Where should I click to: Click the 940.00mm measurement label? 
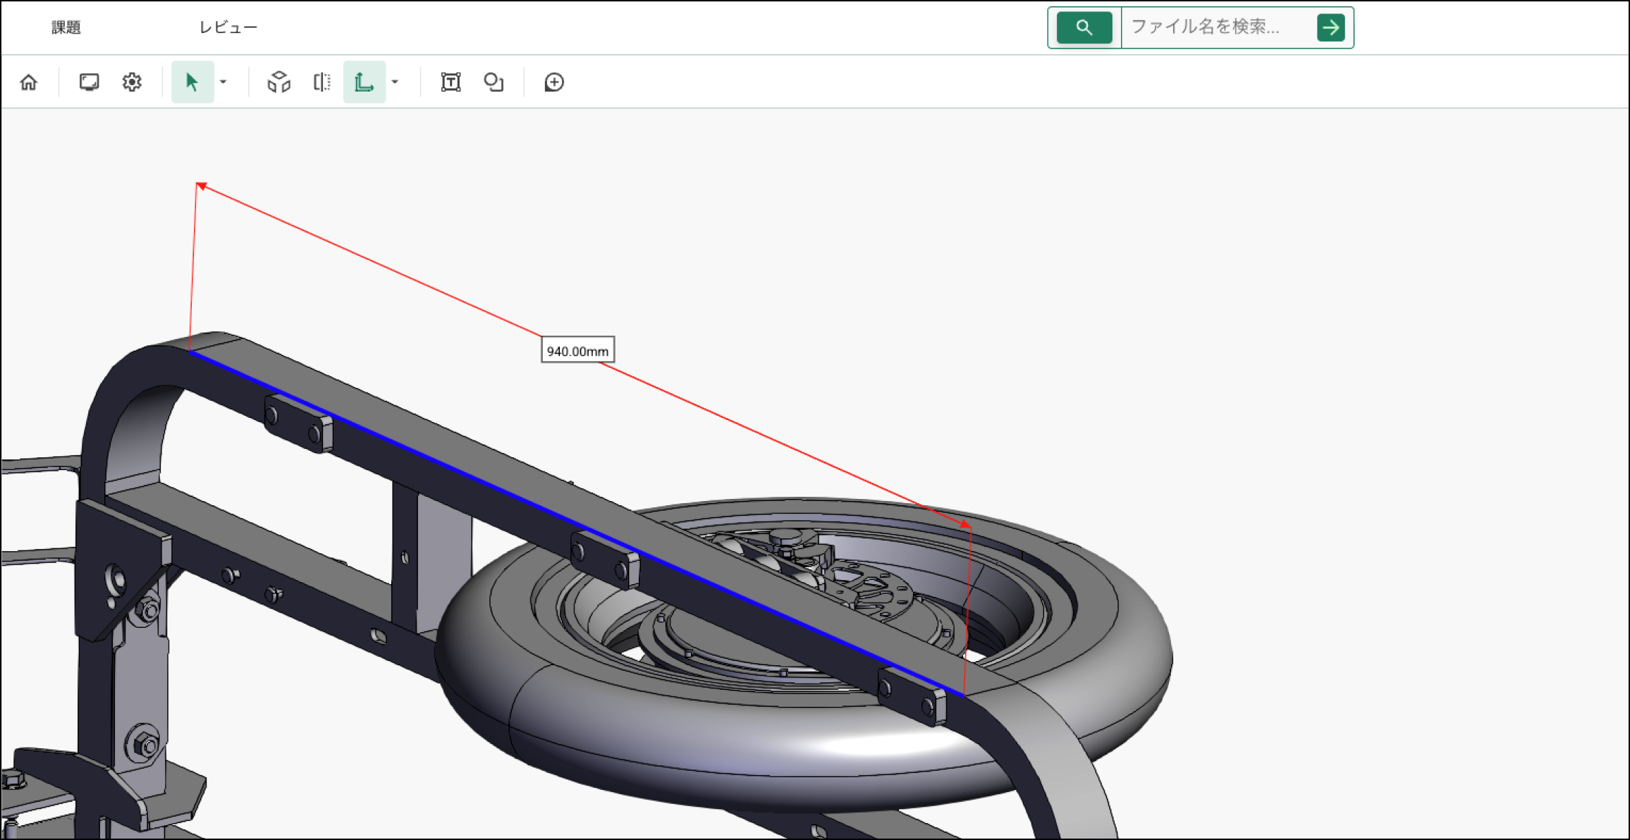577,350
